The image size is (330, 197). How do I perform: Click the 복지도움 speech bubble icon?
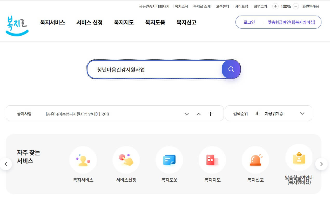(169, 160)
